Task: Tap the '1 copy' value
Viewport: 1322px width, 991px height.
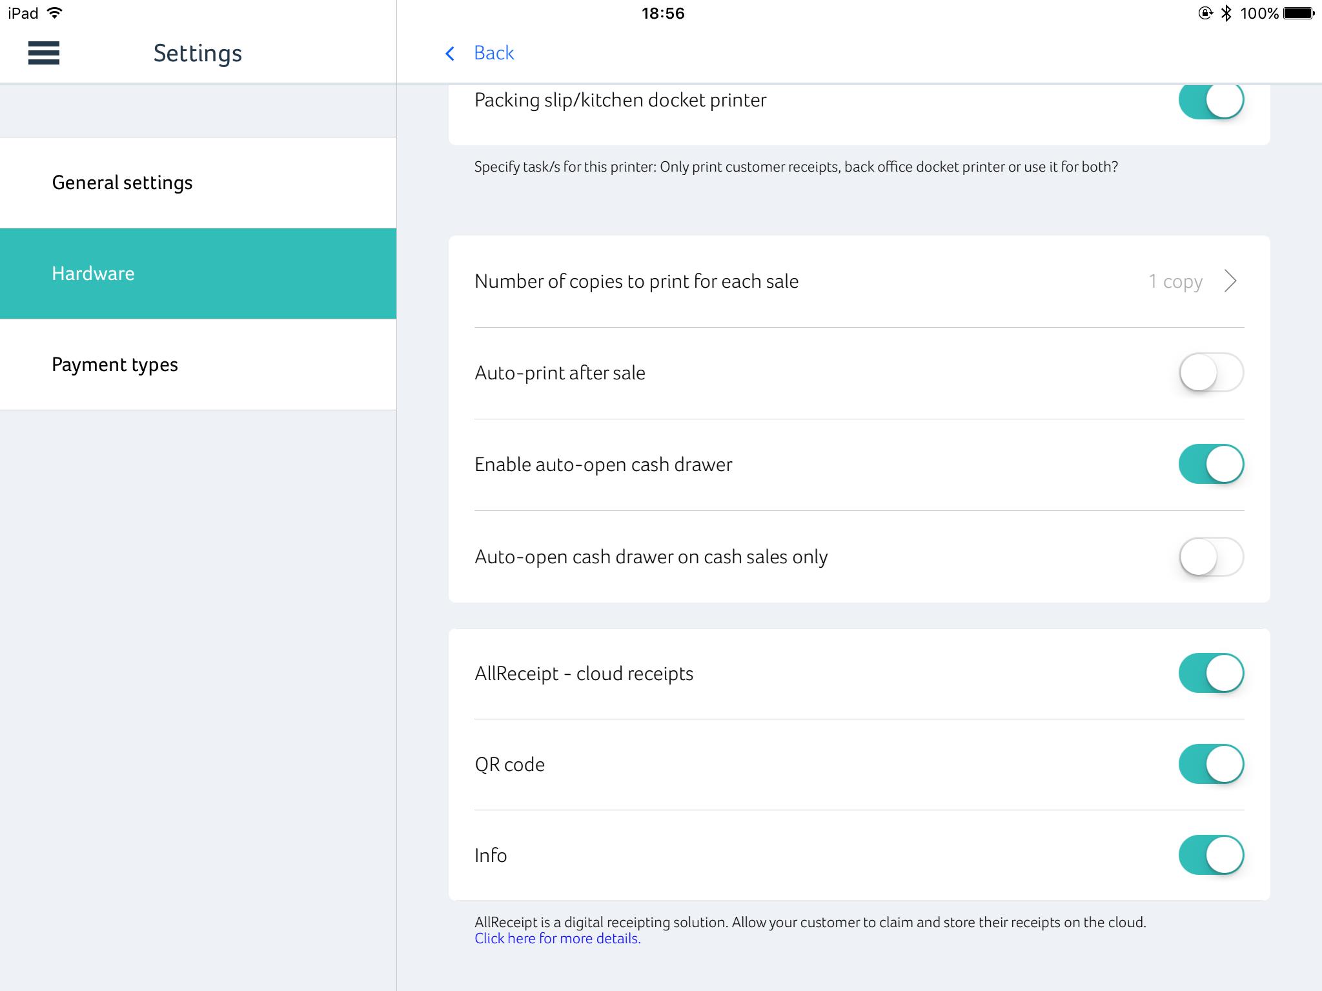Action: click(x=1175, y=281)
